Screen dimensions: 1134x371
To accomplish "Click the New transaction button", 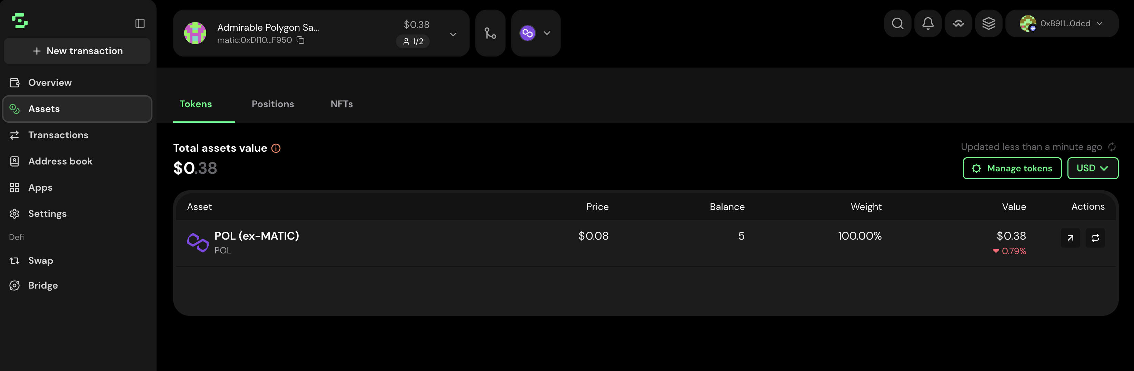I will coord(78,51).
